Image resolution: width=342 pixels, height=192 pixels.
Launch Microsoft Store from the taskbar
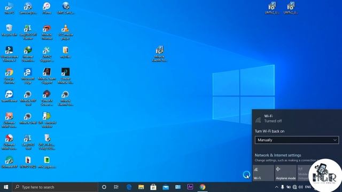point(153,187)
